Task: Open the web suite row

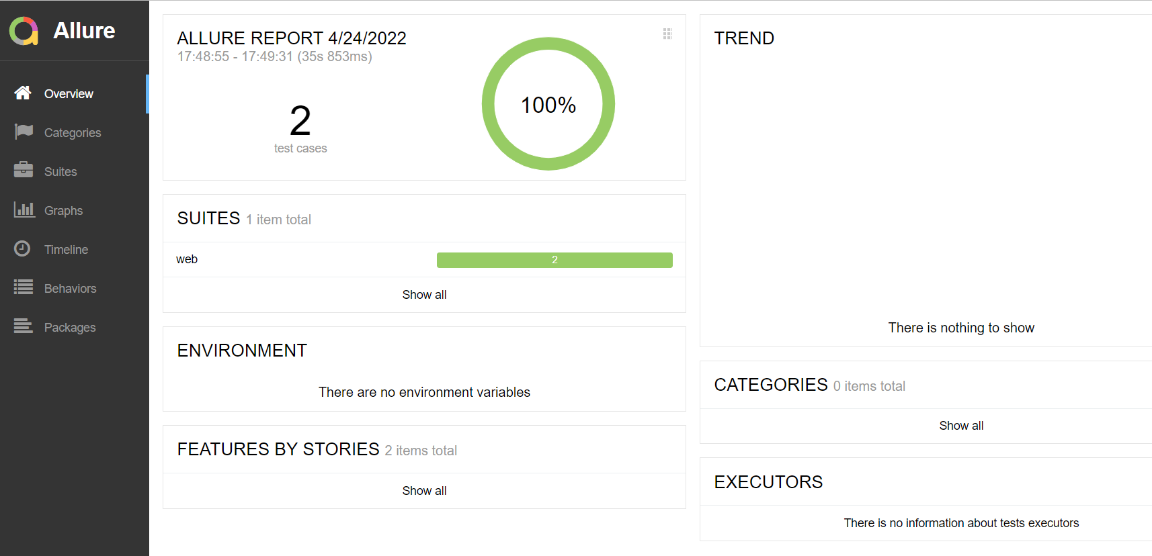Action: tap(424, 260)
